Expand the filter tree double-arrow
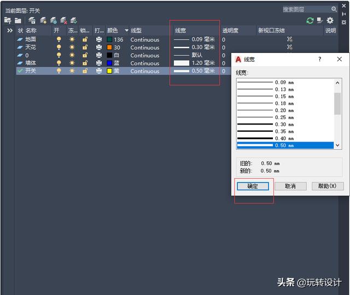This screenshot has width=350, height=295. tap(9, 31)
